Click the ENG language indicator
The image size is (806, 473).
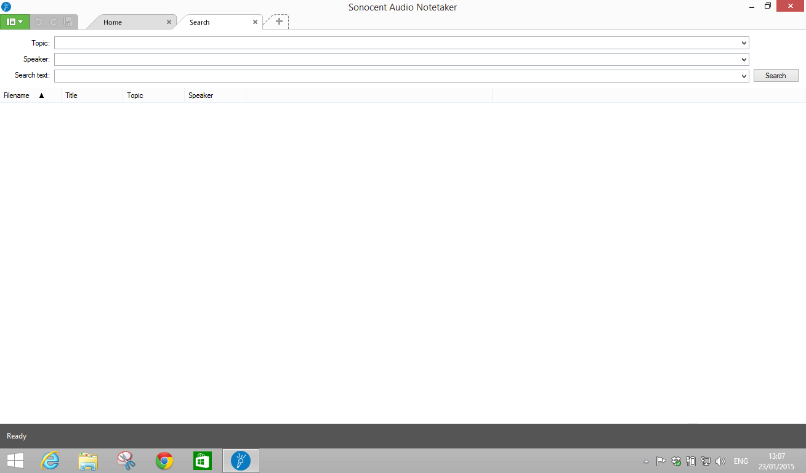tap(741, 461)
